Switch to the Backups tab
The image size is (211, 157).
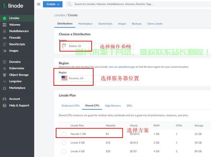point(137,24)
